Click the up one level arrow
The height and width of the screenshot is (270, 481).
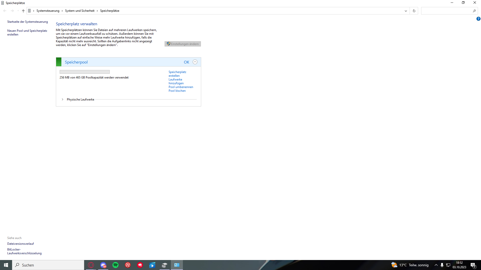23,11
